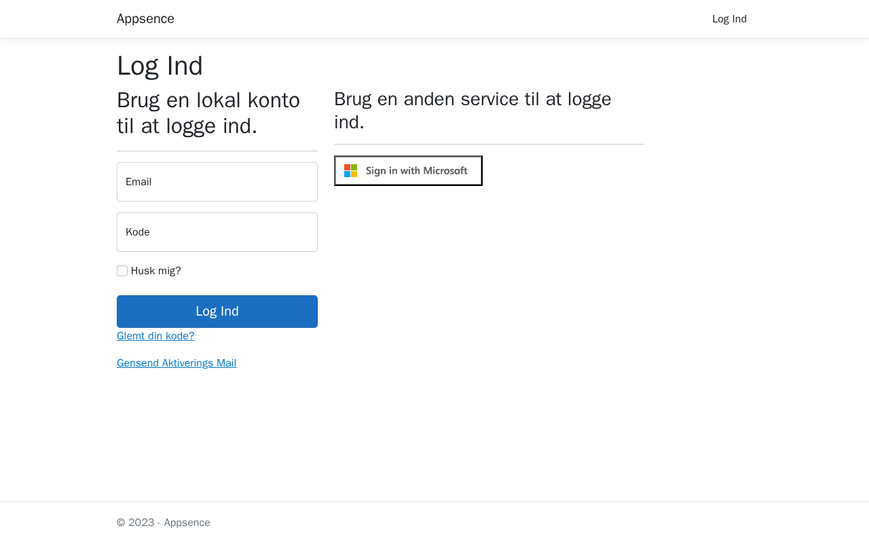Click the © 2023 - Appsence footer text

point(164,523)
